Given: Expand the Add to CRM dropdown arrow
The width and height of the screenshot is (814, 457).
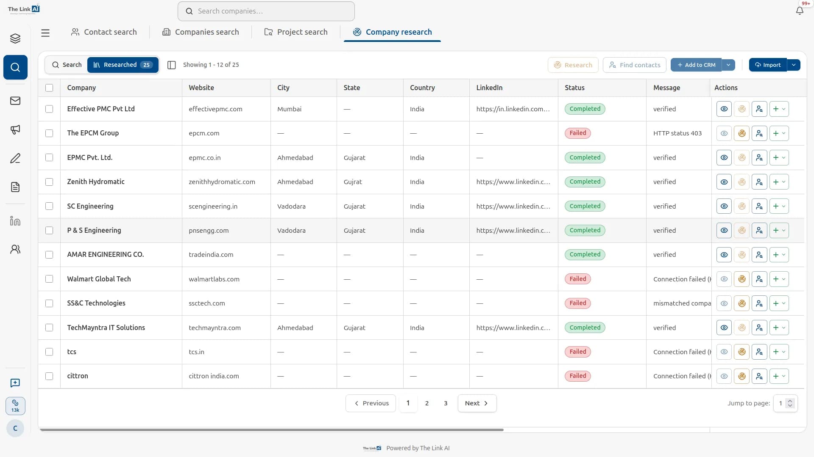Looking at the screenshot, I should 728,65.
